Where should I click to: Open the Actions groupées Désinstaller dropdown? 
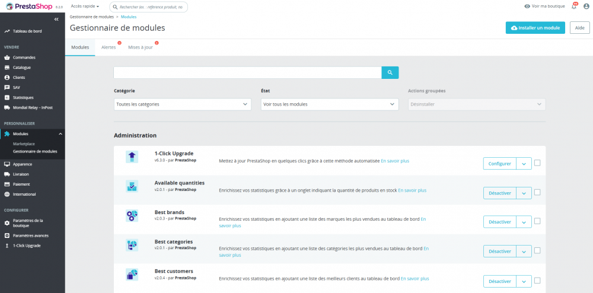[477, 104]
